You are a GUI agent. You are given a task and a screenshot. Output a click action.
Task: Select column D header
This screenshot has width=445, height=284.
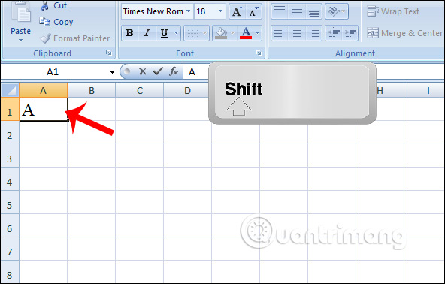click(x=187, y=90)
